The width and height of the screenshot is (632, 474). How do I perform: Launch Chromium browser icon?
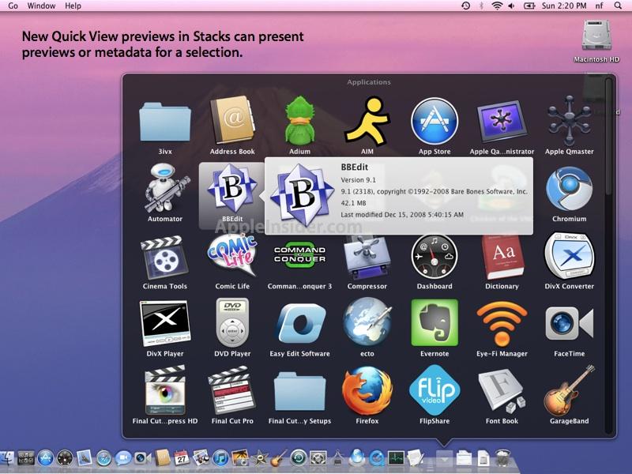569,189
